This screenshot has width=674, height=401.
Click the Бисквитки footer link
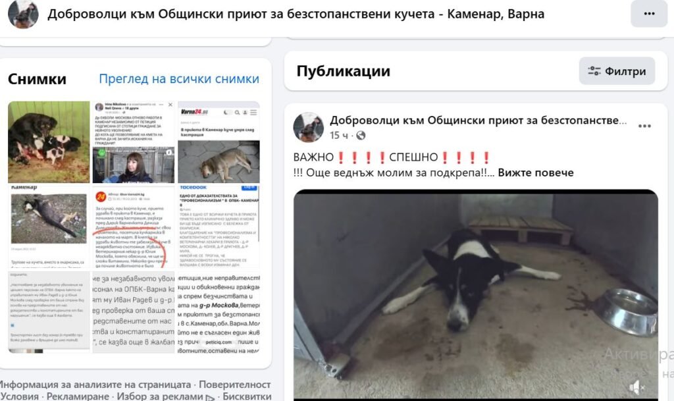[247, 396]
